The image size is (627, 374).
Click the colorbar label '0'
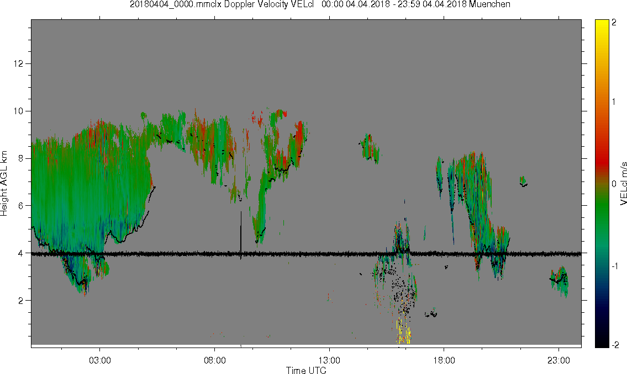point(614,184)
